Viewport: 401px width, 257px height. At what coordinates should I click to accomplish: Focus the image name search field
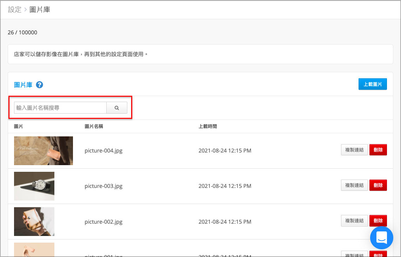coord(60,108)
